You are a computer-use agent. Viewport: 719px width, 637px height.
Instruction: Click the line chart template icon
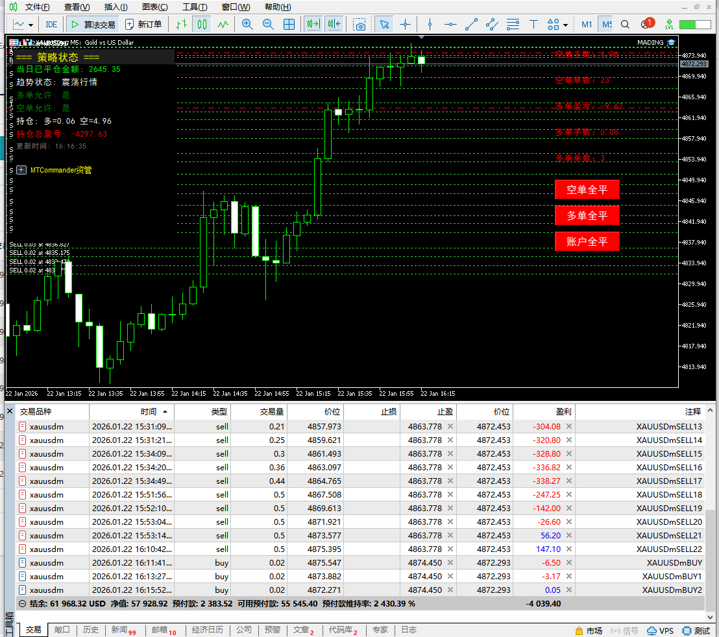[x=19, y=24]
